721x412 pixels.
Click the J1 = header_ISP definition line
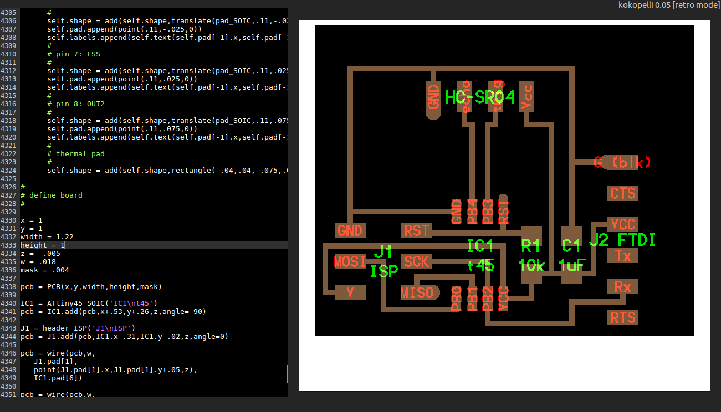(78, 328)
